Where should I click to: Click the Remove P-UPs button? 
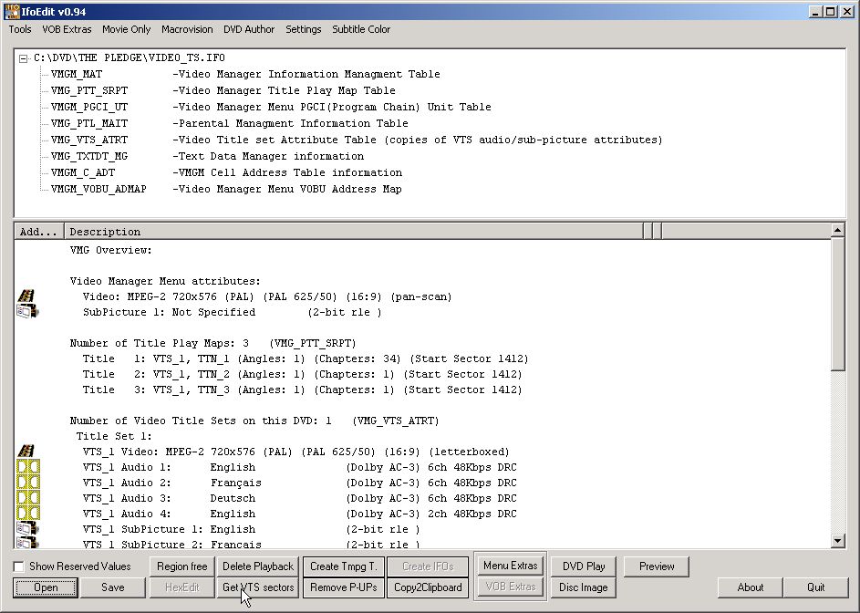coord(343,587)
